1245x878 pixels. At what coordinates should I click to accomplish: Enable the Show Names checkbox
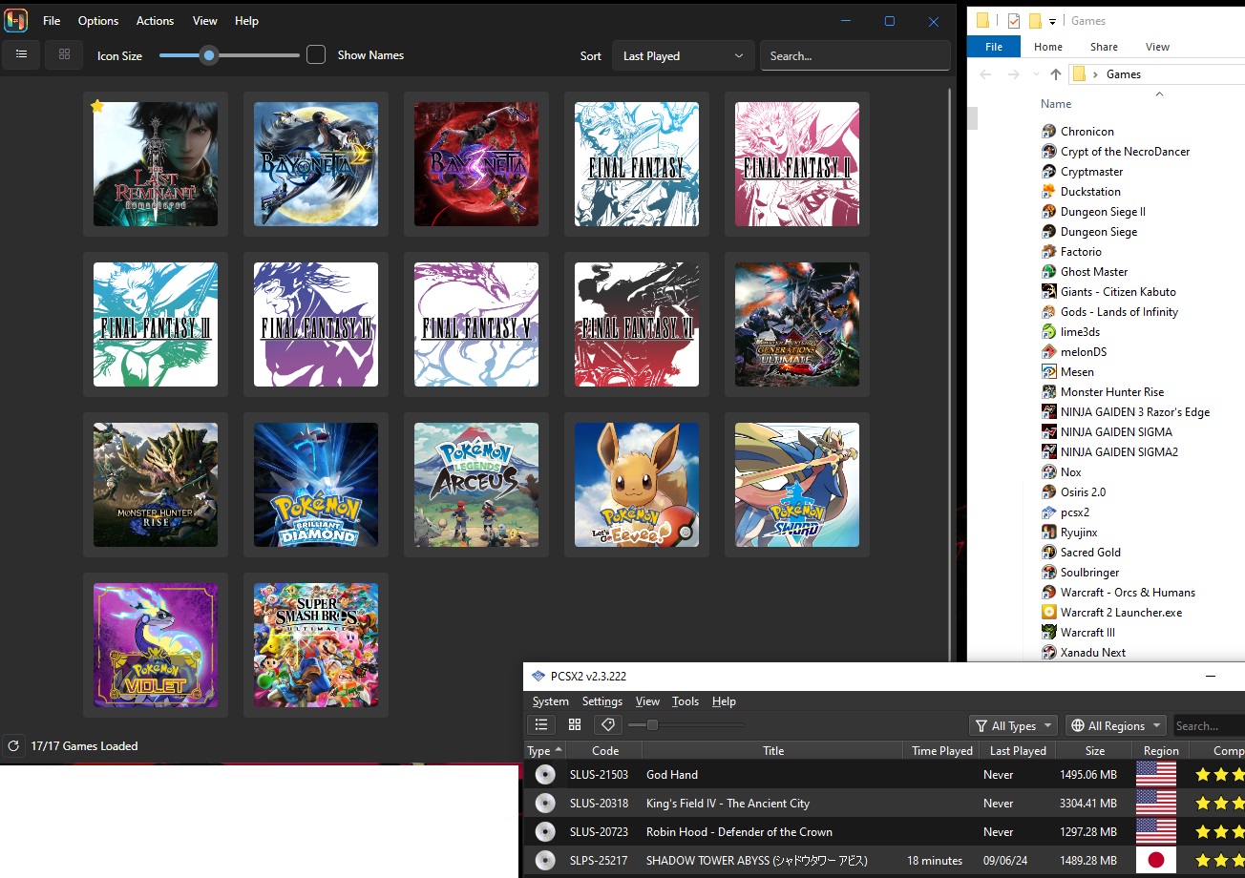click(316, 55)
